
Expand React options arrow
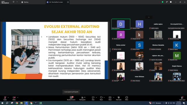pyautogui.click(x=104, y=97)
